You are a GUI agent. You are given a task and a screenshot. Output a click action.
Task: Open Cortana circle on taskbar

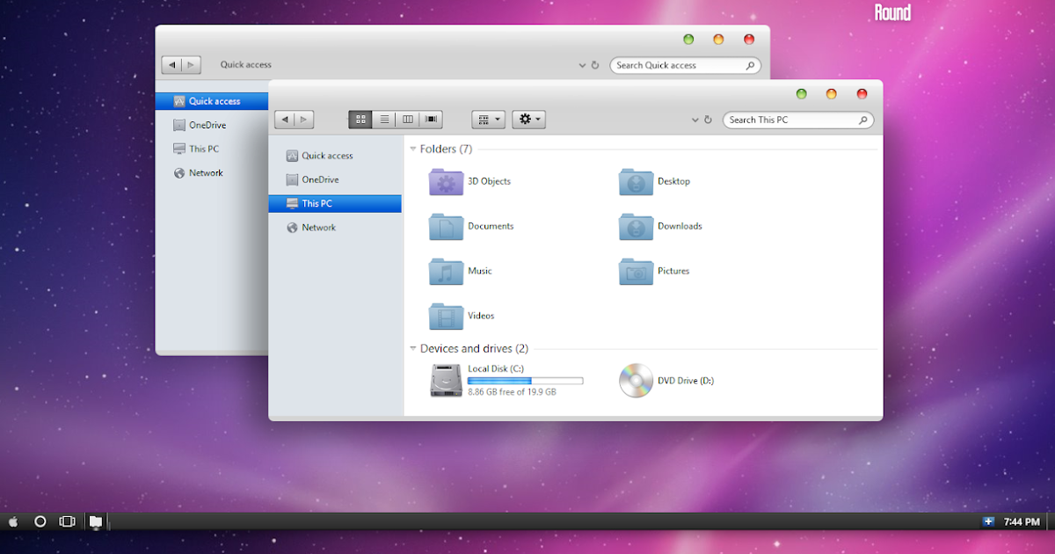40,521
